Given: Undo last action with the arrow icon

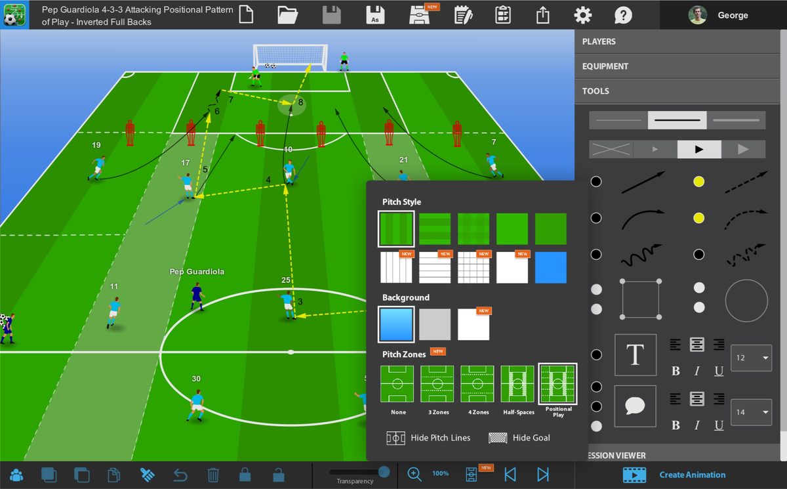Looking at the screenshot, I should click(180, 474).
